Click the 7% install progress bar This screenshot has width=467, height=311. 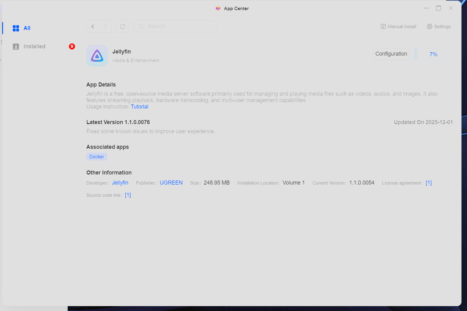433,54
